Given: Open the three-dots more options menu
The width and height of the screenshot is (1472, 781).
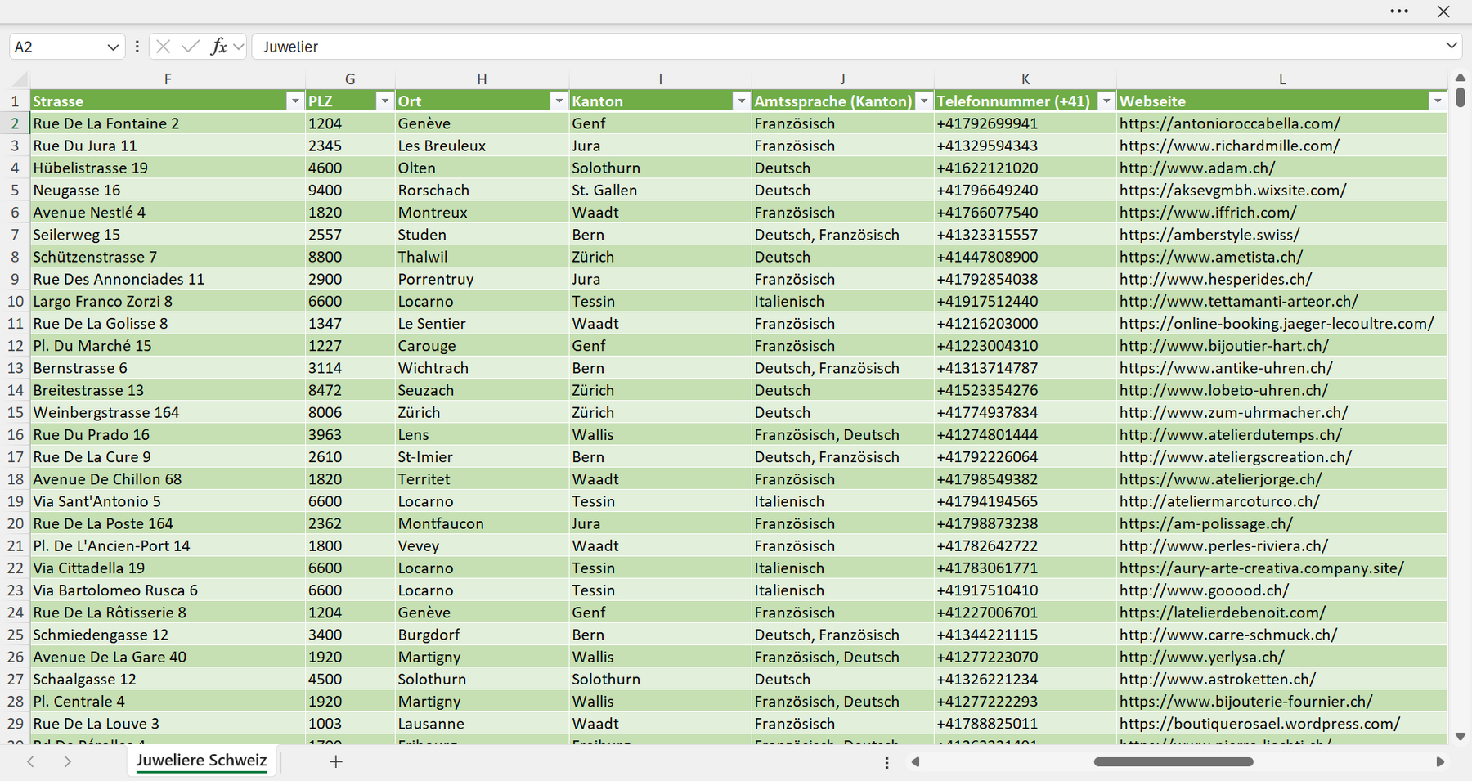Looking at the screenshot, I should pyautogui.click(x=1399, y=11).
